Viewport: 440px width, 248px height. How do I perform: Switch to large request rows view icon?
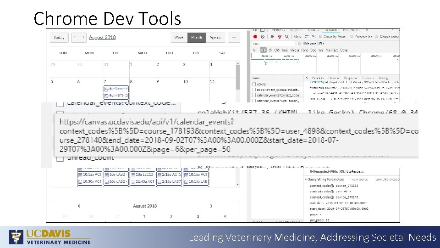point(307,37)
